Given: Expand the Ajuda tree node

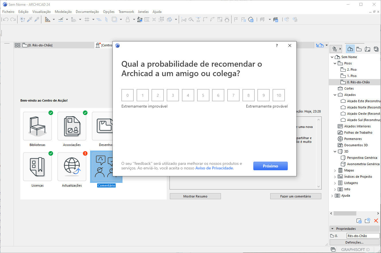Looking at the screenshot, I should tap(332, 195).
